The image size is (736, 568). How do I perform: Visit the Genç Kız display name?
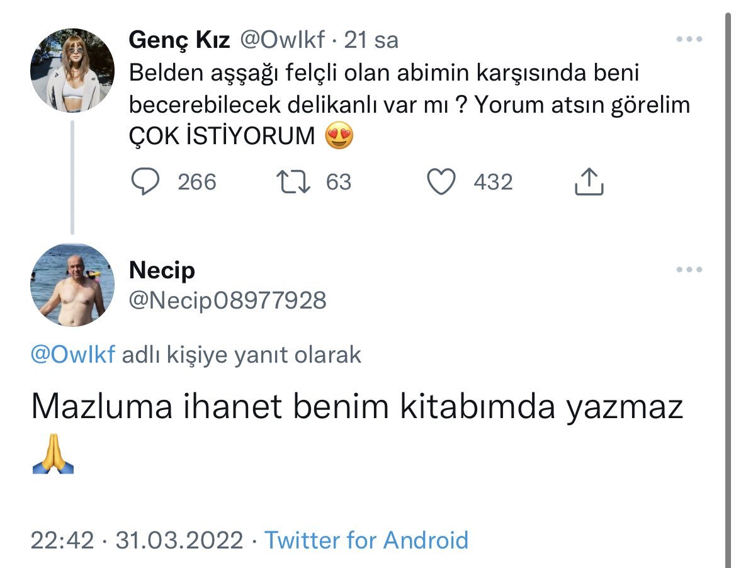pos(179,40)
